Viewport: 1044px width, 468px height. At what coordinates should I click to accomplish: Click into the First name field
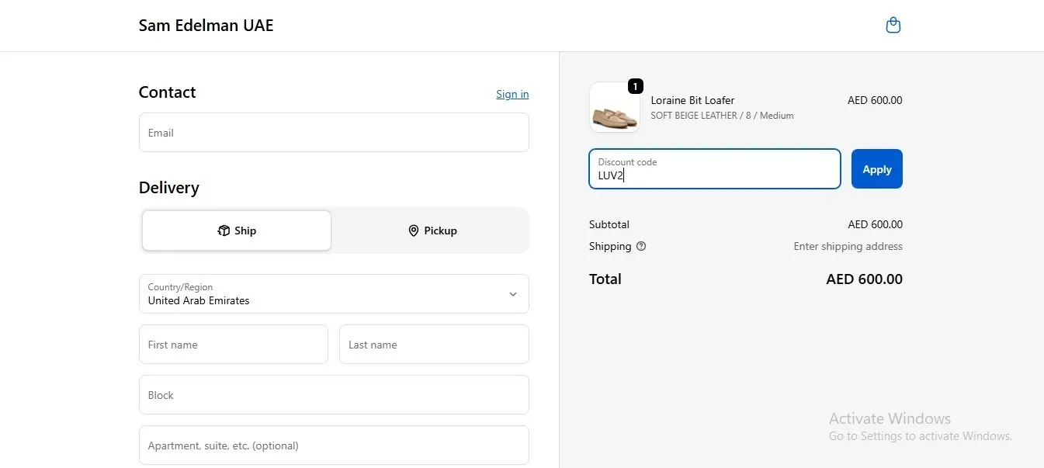(234, 345)
